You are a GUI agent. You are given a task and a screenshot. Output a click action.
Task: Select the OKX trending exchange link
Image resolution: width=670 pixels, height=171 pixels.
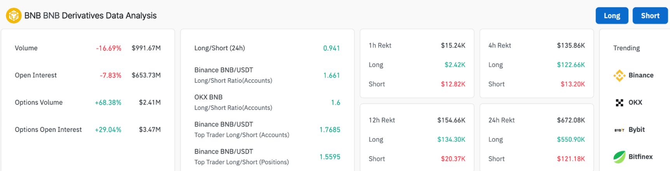tap(629, 103)
